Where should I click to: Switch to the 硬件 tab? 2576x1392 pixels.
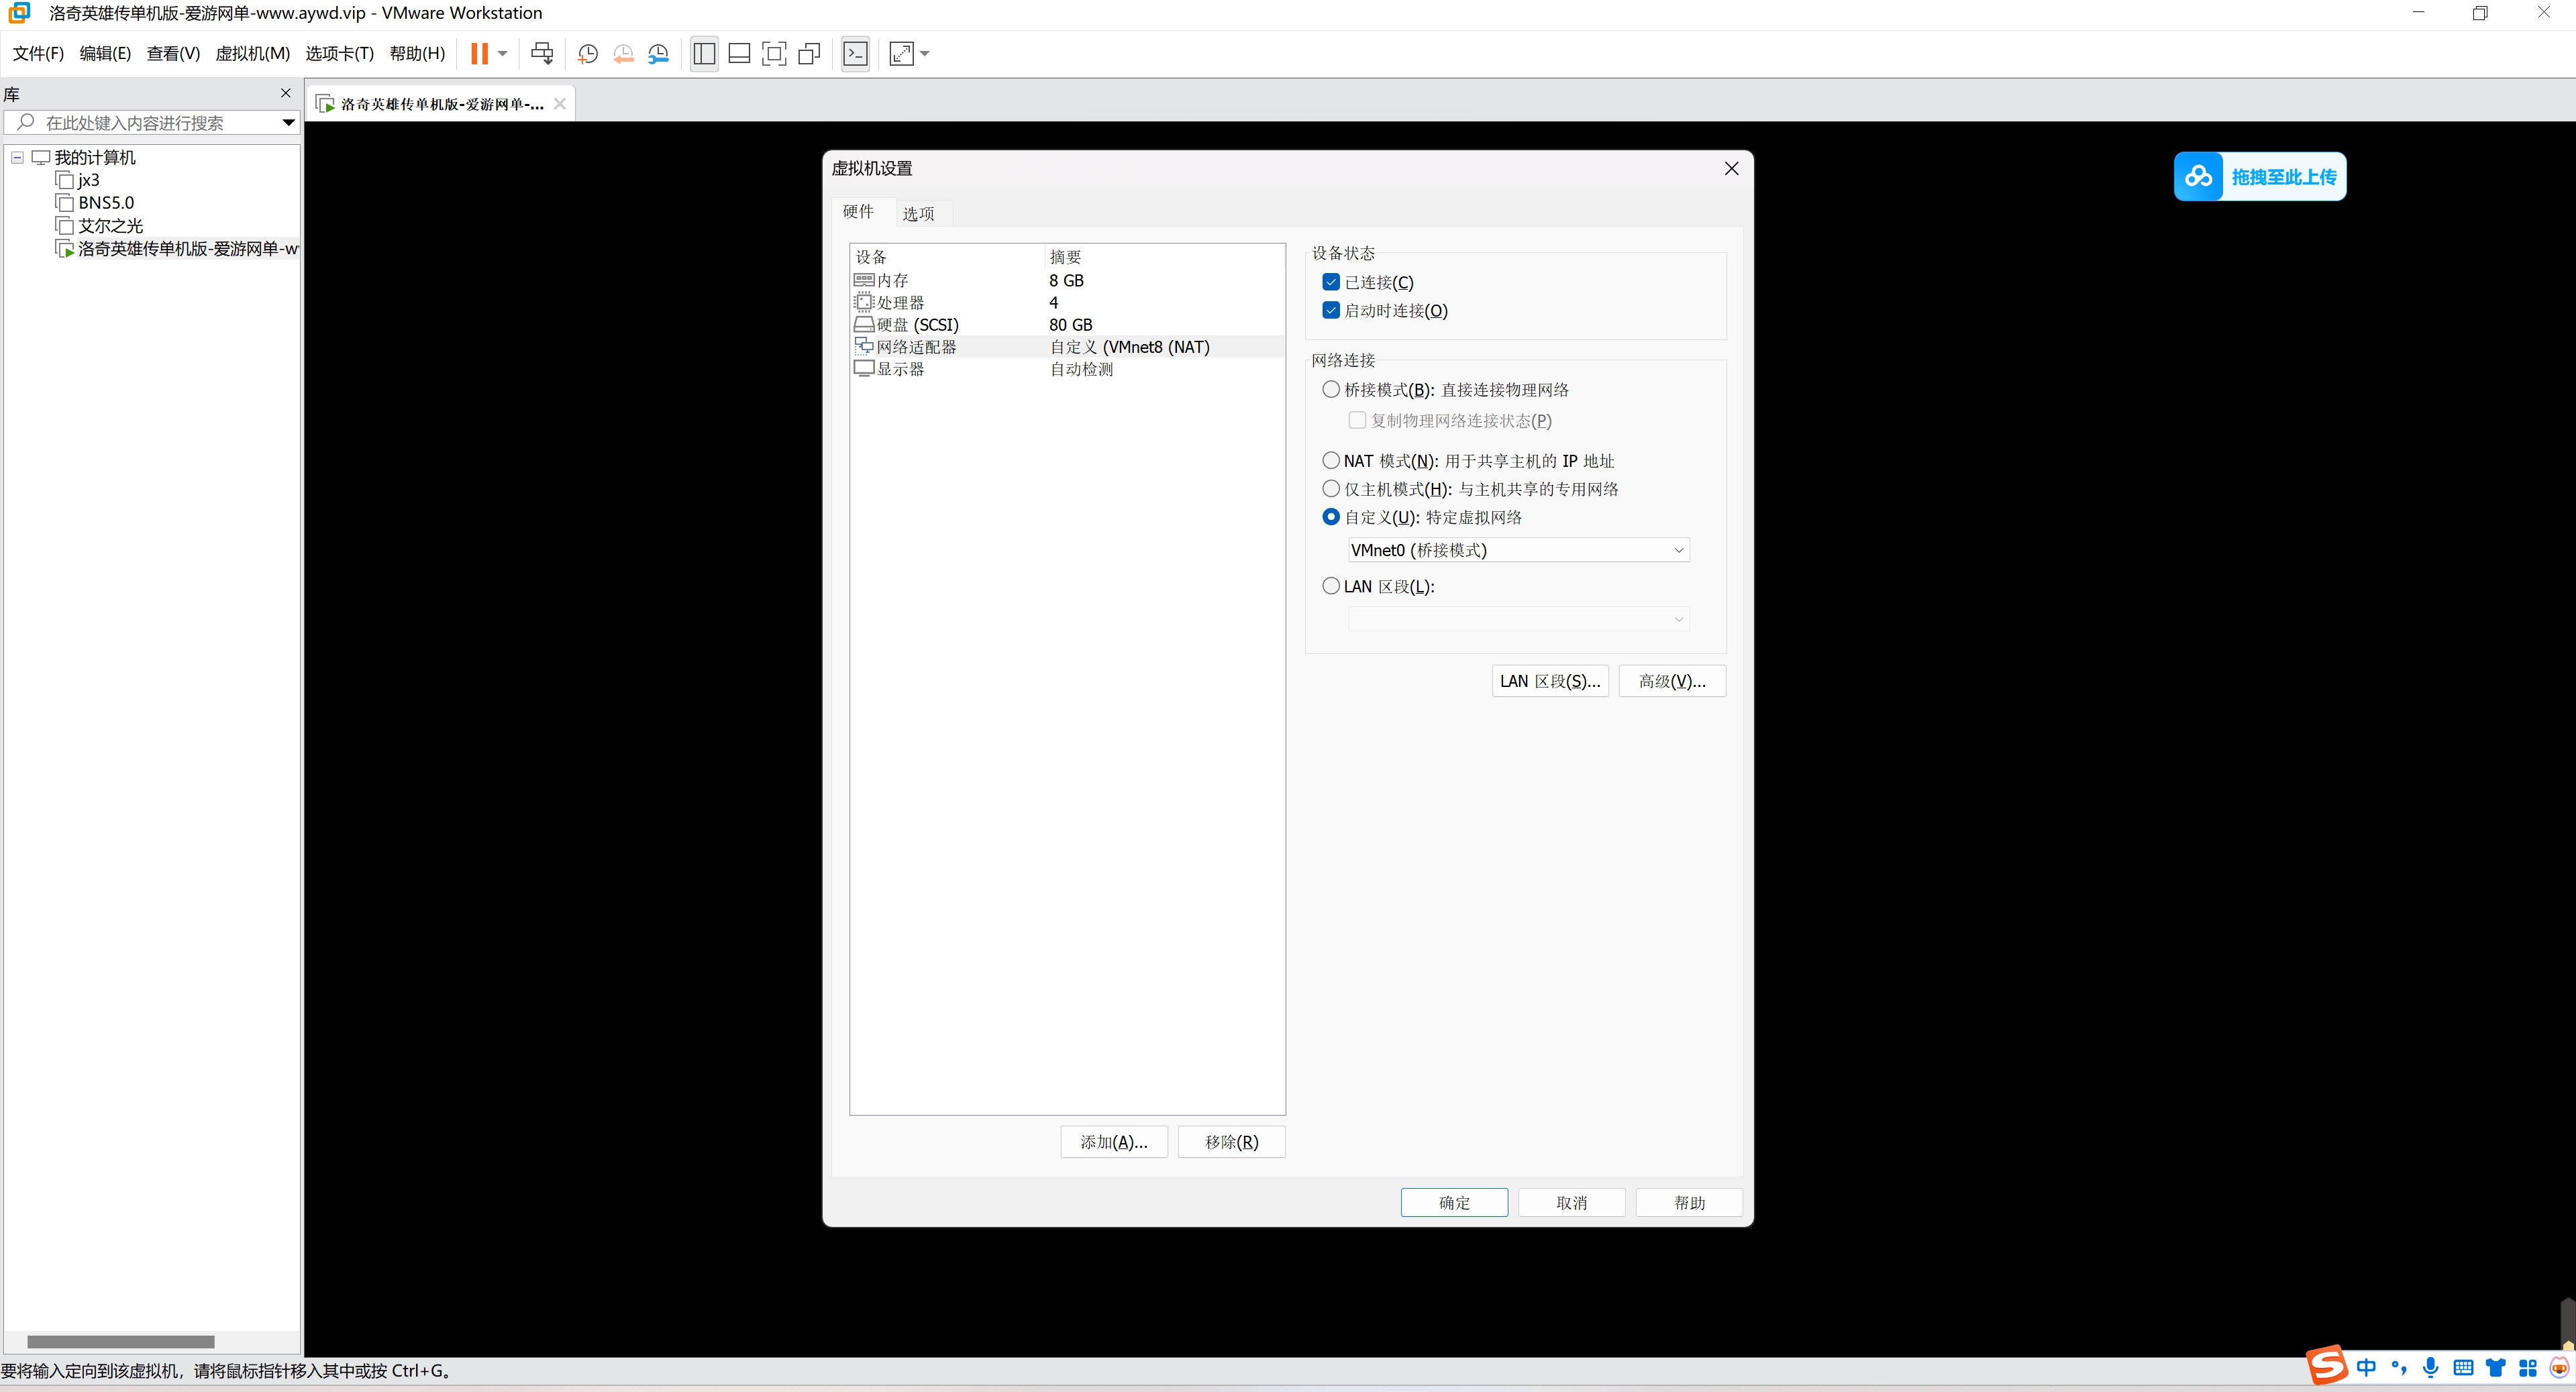point(858,211)
